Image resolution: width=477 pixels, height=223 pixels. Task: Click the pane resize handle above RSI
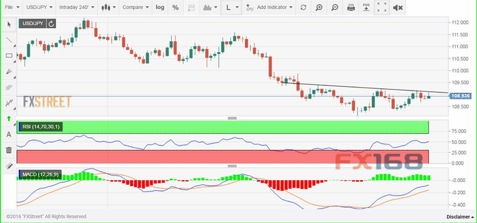point(232,118)
